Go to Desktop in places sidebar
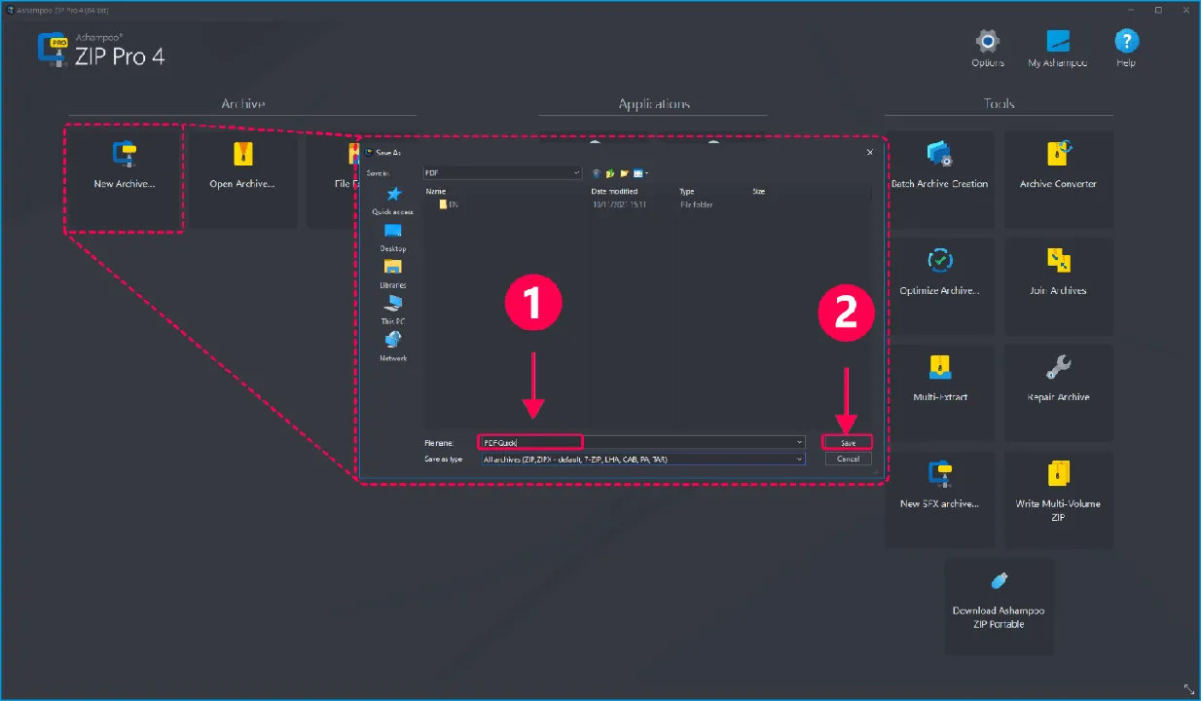The image size is (1201, 701). tap(393, 239)
